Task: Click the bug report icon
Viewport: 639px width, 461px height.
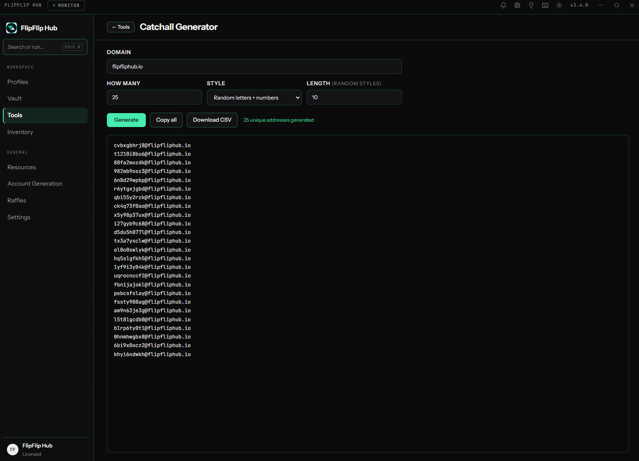Action: 517,5
